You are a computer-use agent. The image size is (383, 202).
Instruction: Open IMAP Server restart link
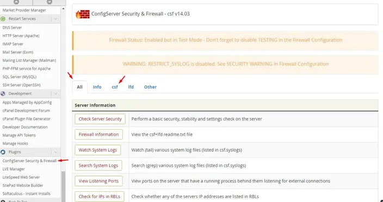coord(13,44)
